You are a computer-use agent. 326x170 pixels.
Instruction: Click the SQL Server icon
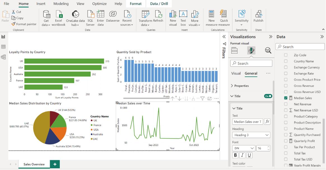point(90,15)
